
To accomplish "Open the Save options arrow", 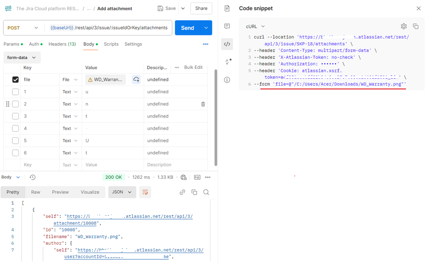I will (x=183, y=9).
